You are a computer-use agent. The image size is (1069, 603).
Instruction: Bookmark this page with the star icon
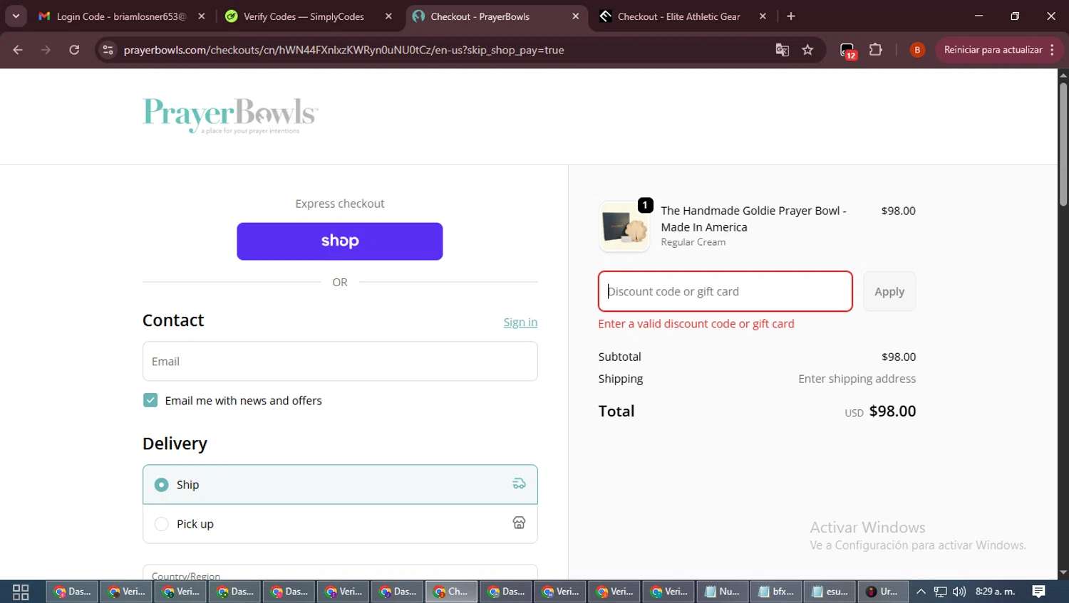807,50
